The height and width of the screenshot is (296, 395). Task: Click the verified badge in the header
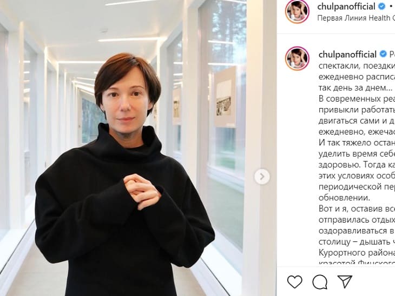coord(382,6)
